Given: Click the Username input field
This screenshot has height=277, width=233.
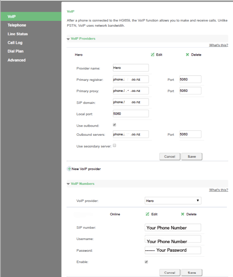Looking at the screenshot, I should tap(173, 239).
